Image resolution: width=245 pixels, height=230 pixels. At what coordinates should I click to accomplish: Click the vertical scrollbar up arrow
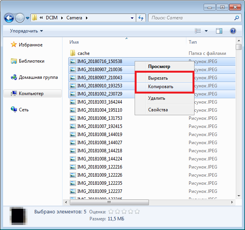point(239,41)
